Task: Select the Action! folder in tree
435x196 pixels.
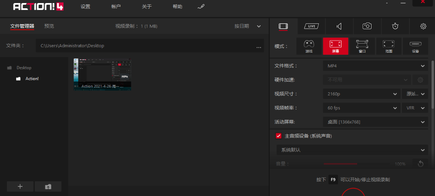Action: click(32, 78)
